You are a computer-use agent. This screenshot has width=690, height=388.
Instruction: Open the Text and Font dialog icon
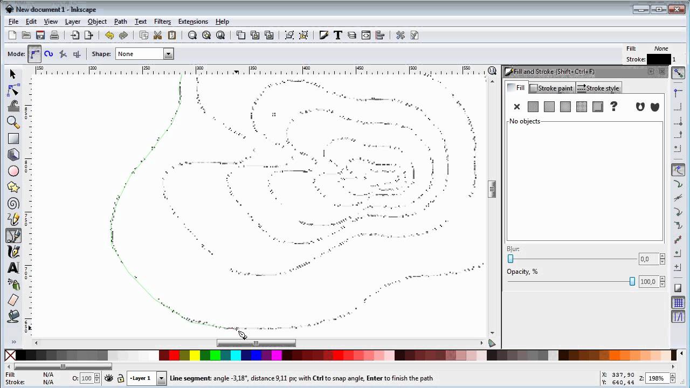click(x=338, y=36)
